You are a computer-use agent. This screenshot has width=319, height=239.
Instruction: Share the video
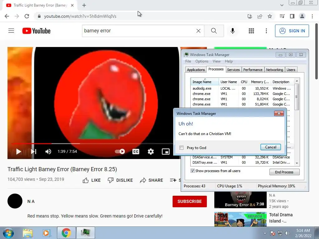point(152,180)
